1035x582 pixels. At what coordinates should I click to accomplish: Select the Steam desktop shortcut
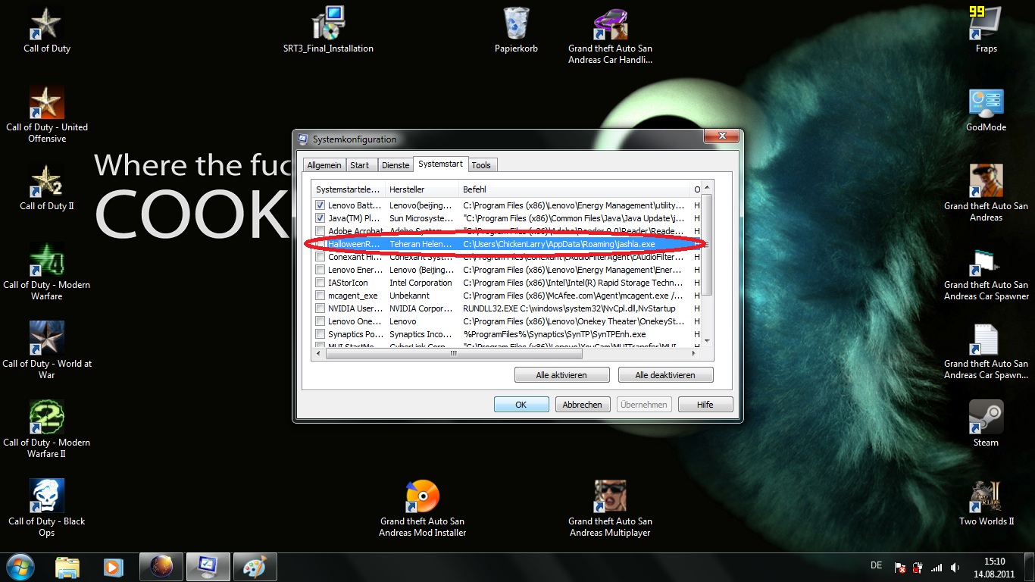pos(986,424)
